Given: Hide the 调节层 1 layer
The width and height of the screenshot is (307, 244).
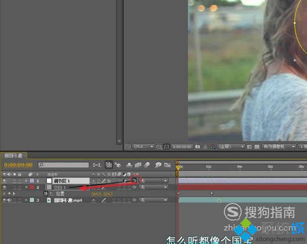Looking at the screenshot, I should [x=4, y=181].
